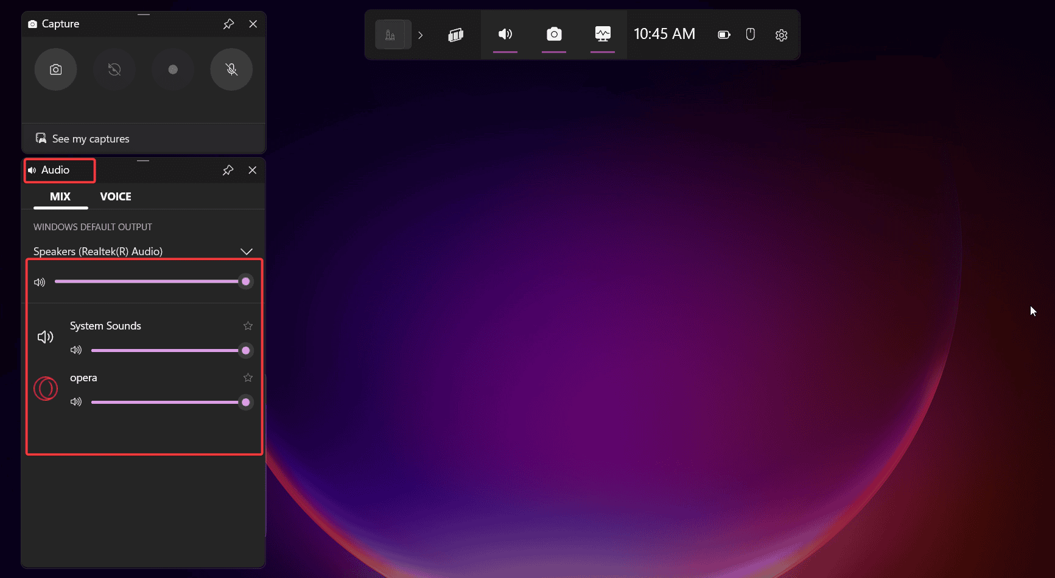
Task: Open Game Bar settings gear
Action: [782, 35]
